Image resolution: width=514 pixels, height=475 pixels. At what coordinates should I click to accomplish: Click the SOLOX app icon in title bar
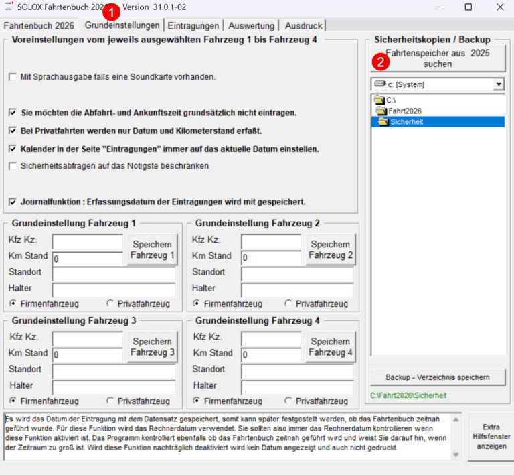(x=9, y=7)
